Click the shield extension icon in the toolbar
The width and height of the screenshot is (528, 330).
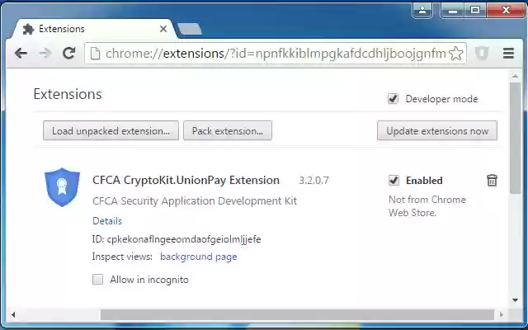point(482,53)
